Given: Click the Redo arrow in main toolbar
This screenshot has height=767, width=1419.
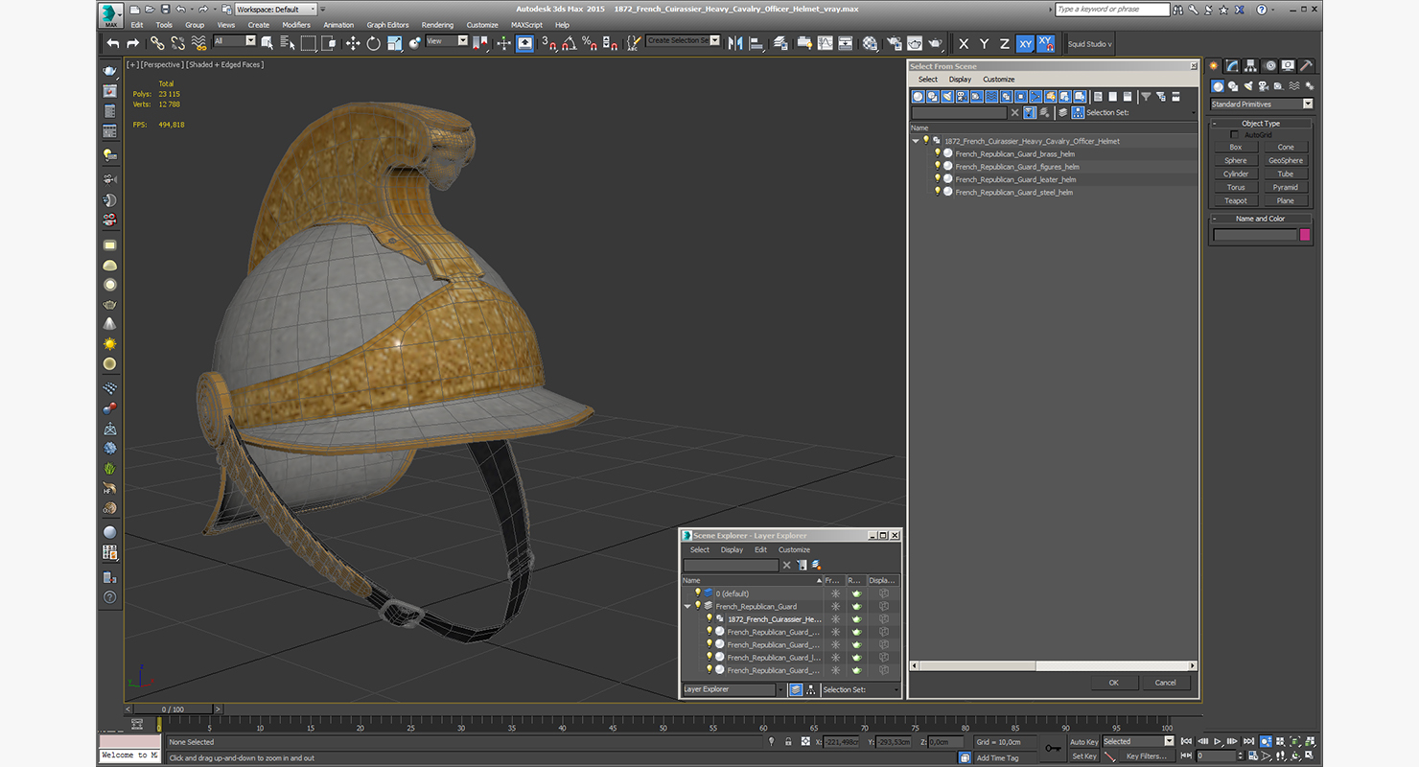Looking at the screenshot, I should [x=132, y=43].
